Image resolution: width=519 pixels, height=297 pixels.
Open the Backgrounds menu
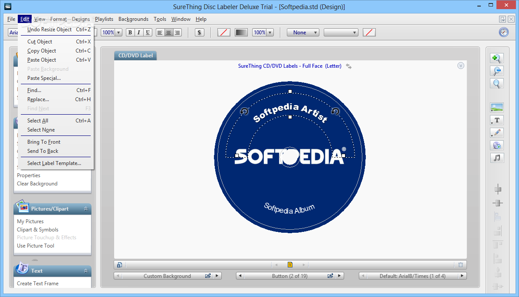(x=133, y=19)
